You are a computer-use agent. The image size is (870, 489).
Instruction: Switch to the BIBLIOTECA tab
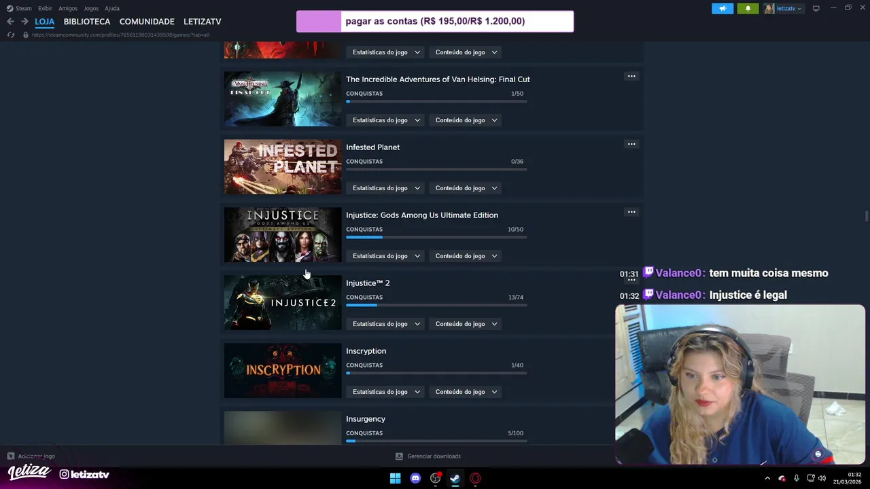[x=87, y=22]
